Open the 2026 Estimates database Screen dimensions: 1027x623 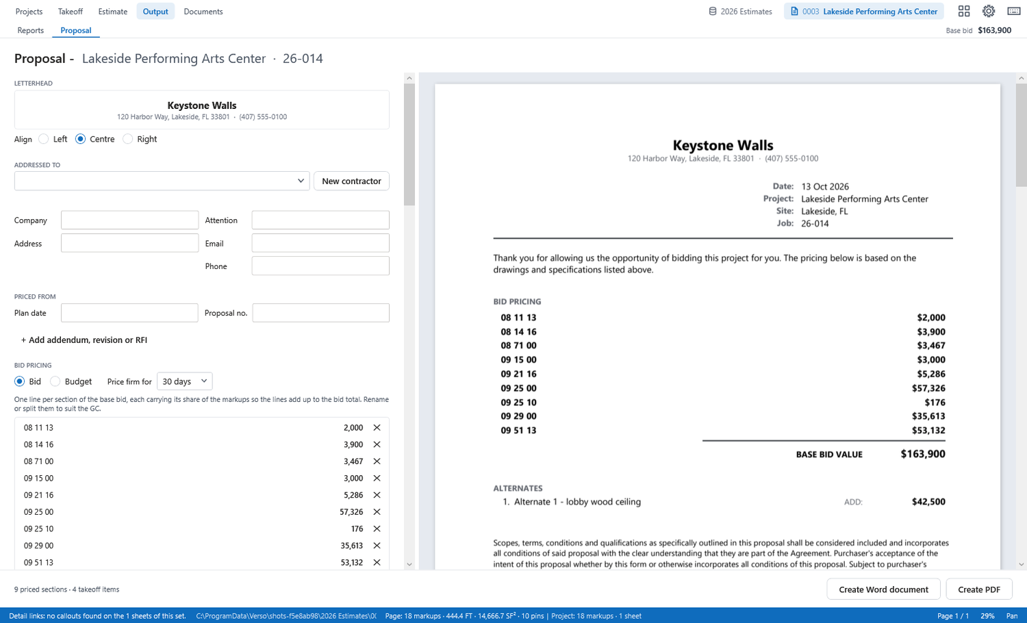click(740, 12)
